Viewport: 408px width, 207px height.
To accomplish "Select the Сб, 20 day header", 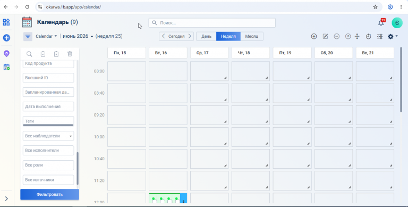I will click(334, 53).
